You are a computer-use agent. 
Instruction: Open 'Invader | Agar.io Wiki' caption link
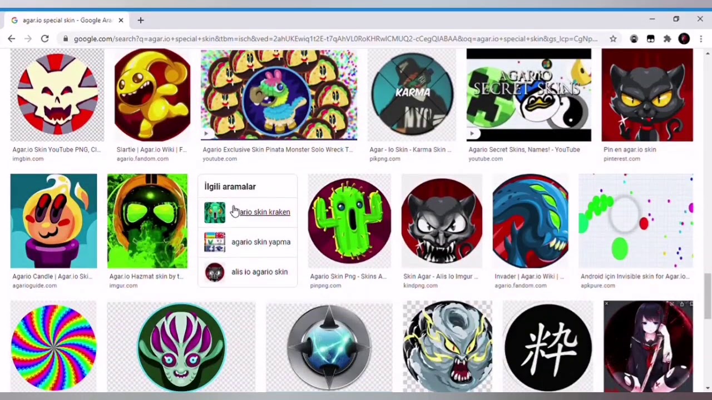529,276
